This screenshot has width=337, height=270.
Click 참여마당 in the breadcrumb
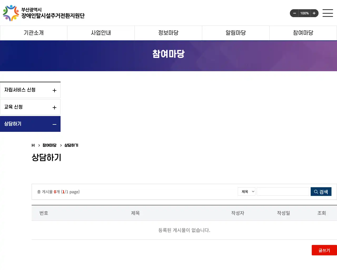pyautogui.click(x=49, y=145)
